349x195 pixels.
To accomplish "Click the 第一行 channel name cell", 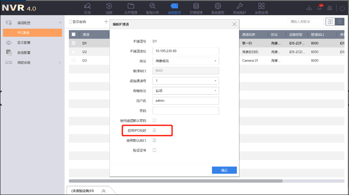I will (x=247, y=43).
